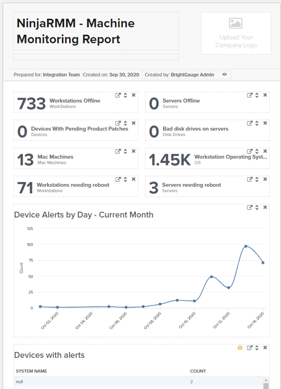Reorder Bad disk drives on servers gauge

coord(257,123)
